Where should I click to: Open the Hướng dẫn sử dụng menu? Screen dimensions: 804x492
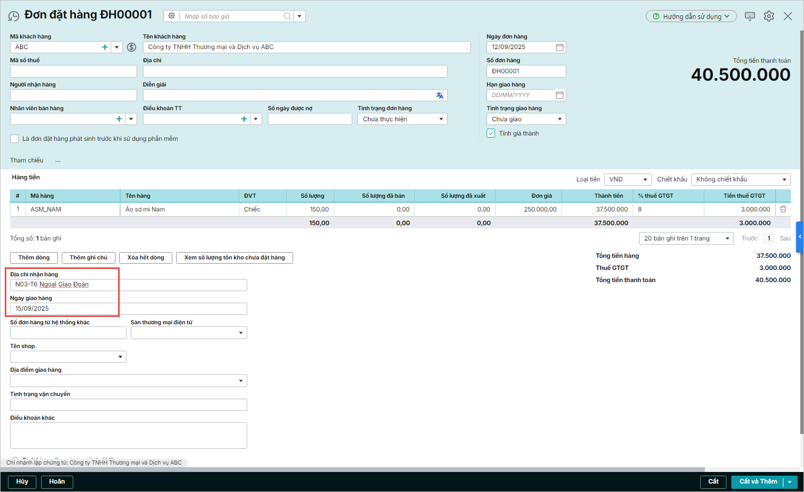point(691,16)
